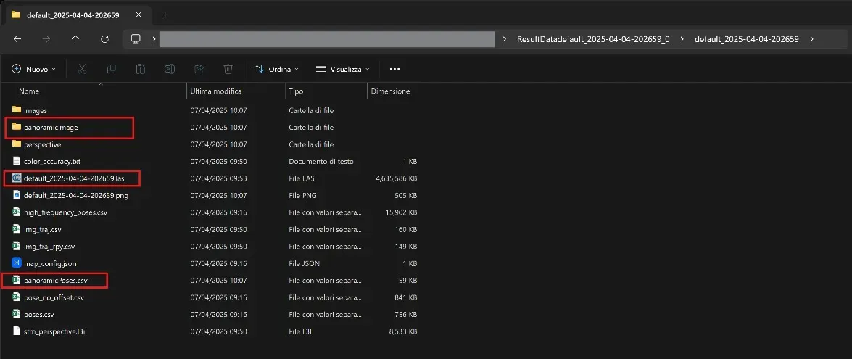Click the Delete trash icon

(228, 69)
